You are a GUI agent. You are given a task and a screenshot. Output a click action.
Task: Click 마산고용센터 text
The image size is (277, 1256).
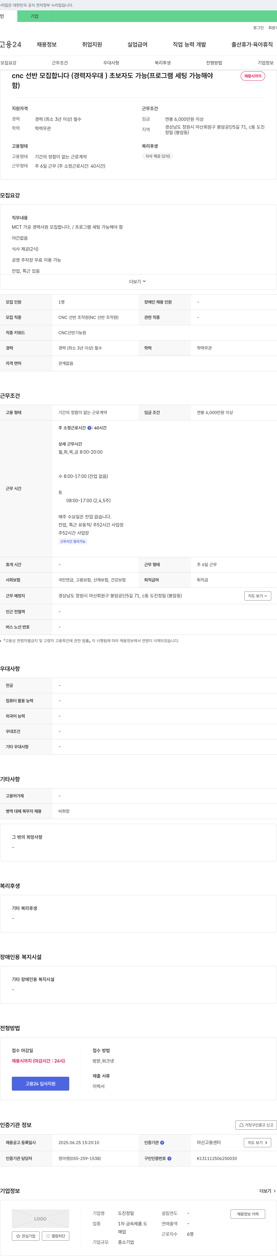209,1142
